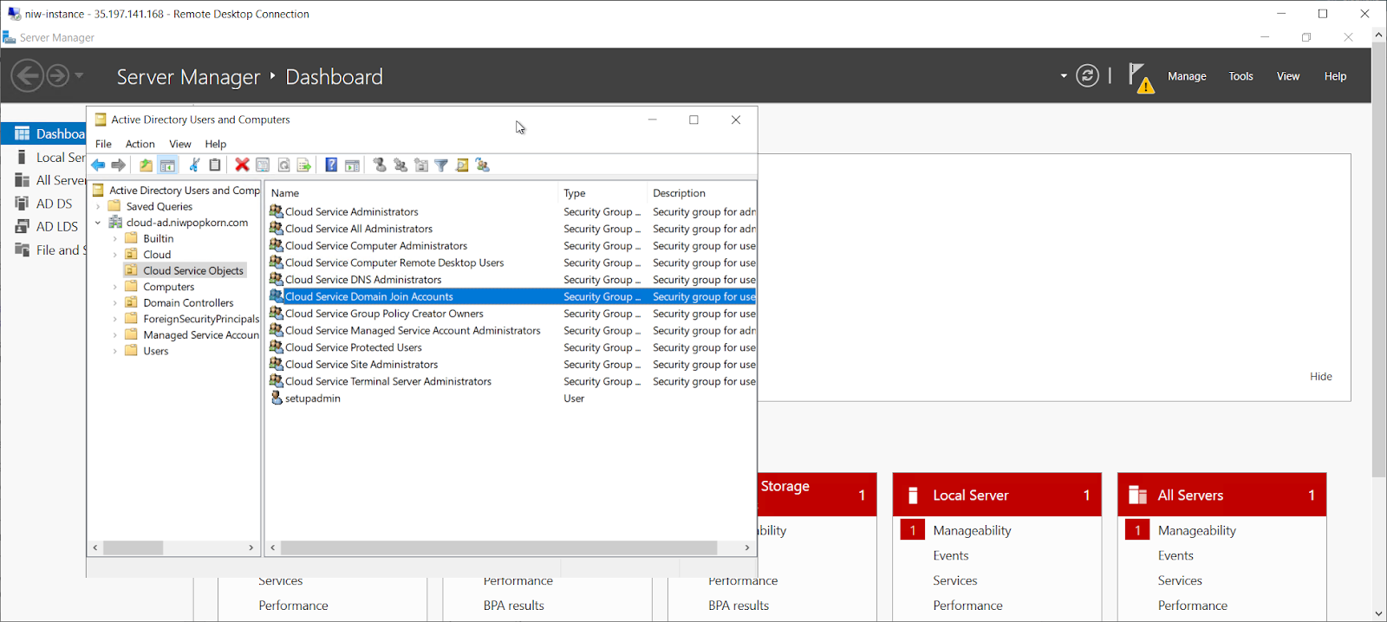Open Server Manager View menu

1288,76
